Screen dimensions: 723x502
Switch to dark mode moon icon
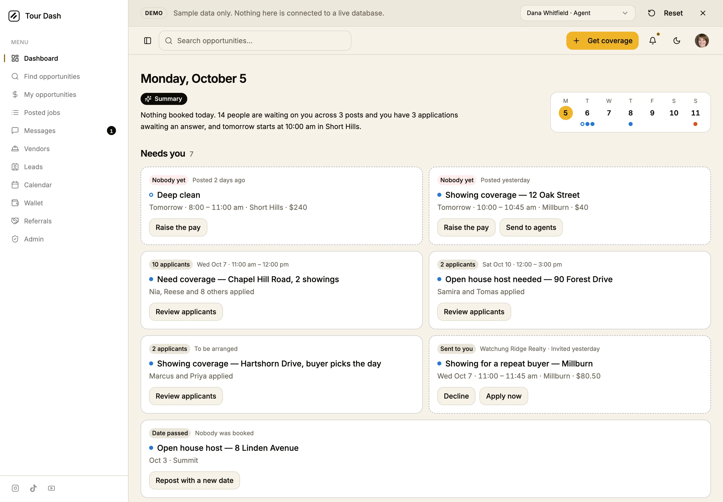(x=677, y=41)
